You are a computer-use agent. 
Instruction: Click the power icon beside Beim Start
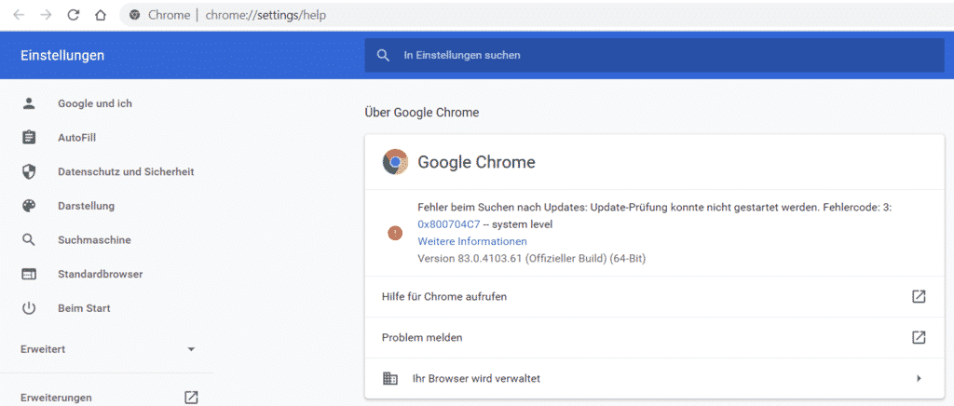pos(29,308)
